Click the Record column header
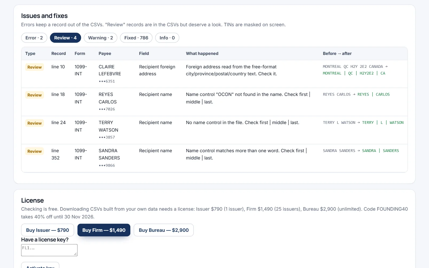Screen dimensions: 429x268 [58, 54]
